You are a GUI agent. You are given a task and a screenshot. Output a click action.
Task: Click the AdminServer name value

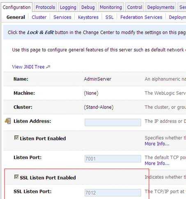pos(97,79)
